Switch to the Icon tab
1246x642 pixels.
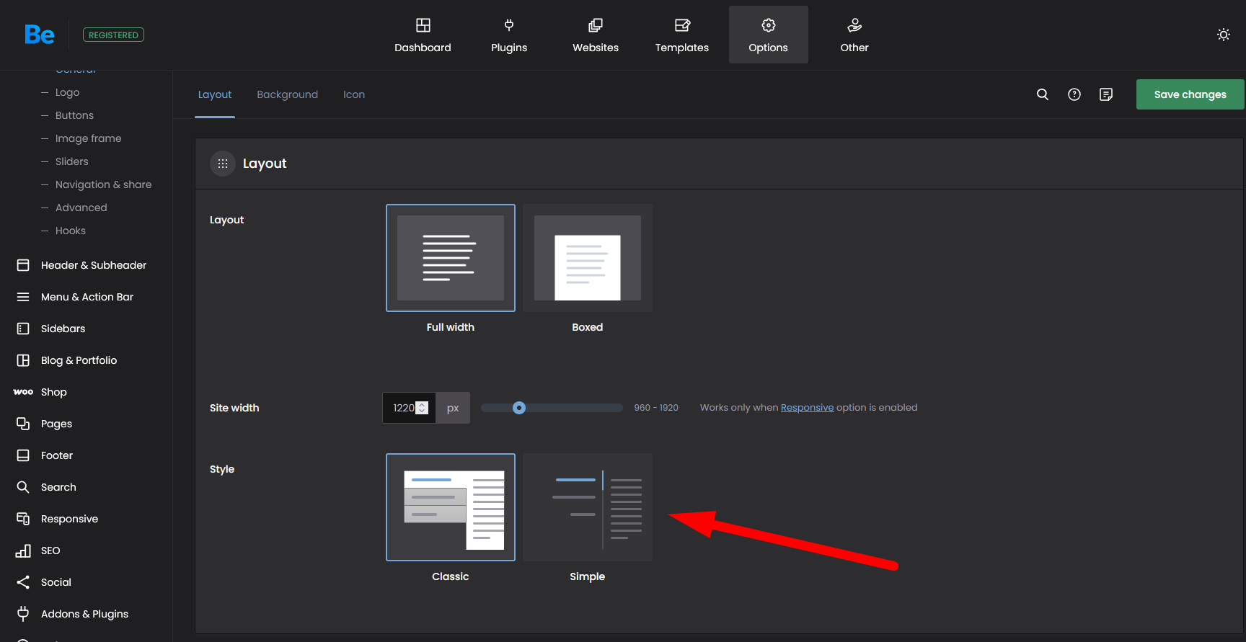353,94
